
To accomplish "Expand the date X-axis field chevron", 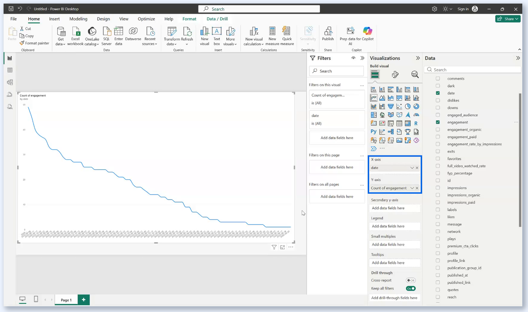I will pos(412,168).
